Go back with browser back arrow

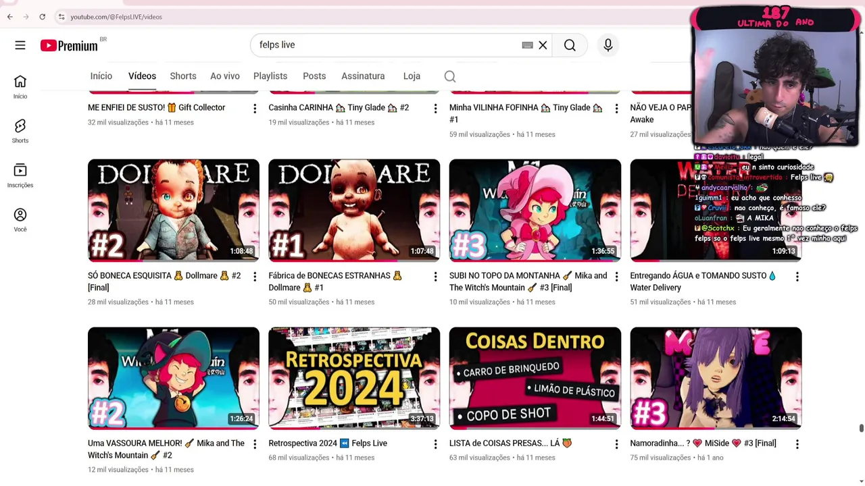tap(10, 17)
